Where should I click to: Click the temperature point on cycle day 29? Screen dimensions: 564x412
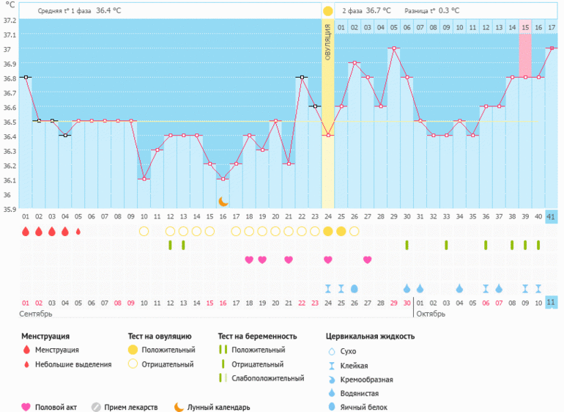393,48
